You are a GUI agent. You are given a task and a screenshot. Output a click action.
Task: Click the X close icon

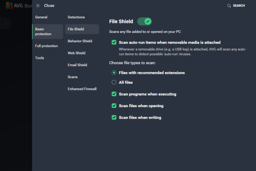click(x=38, y=5)
